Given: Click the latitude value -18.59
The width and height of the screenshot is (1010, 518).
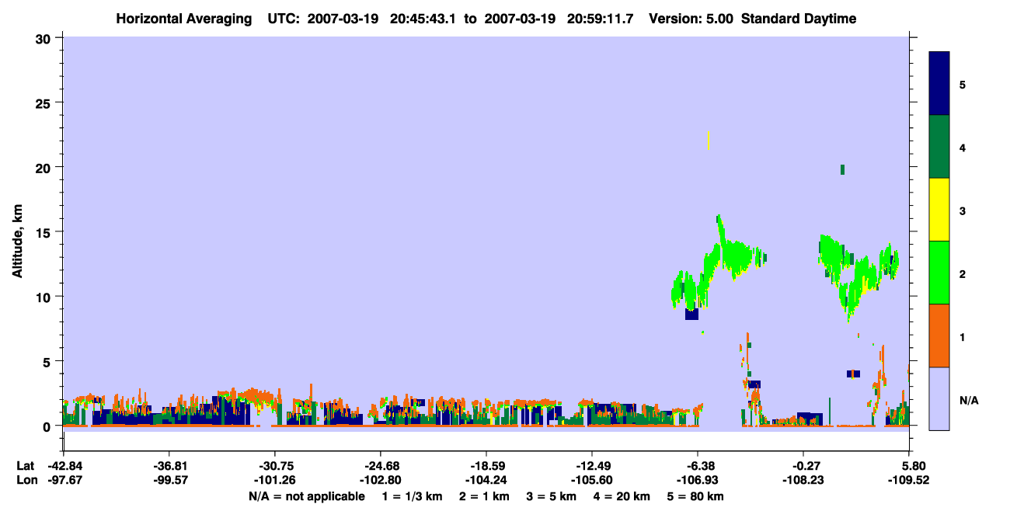Looking at the screenshot, I should click(x=486, y=466).
